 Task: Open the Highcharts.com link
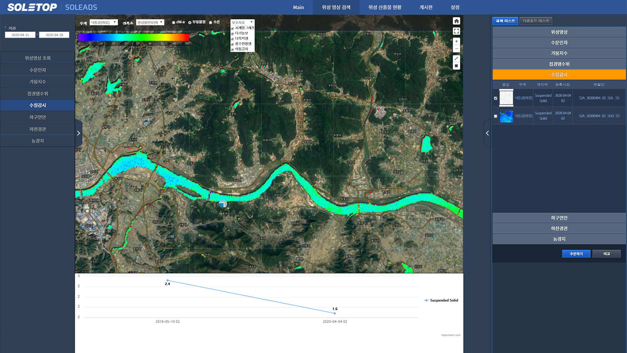tap(451, 335)
